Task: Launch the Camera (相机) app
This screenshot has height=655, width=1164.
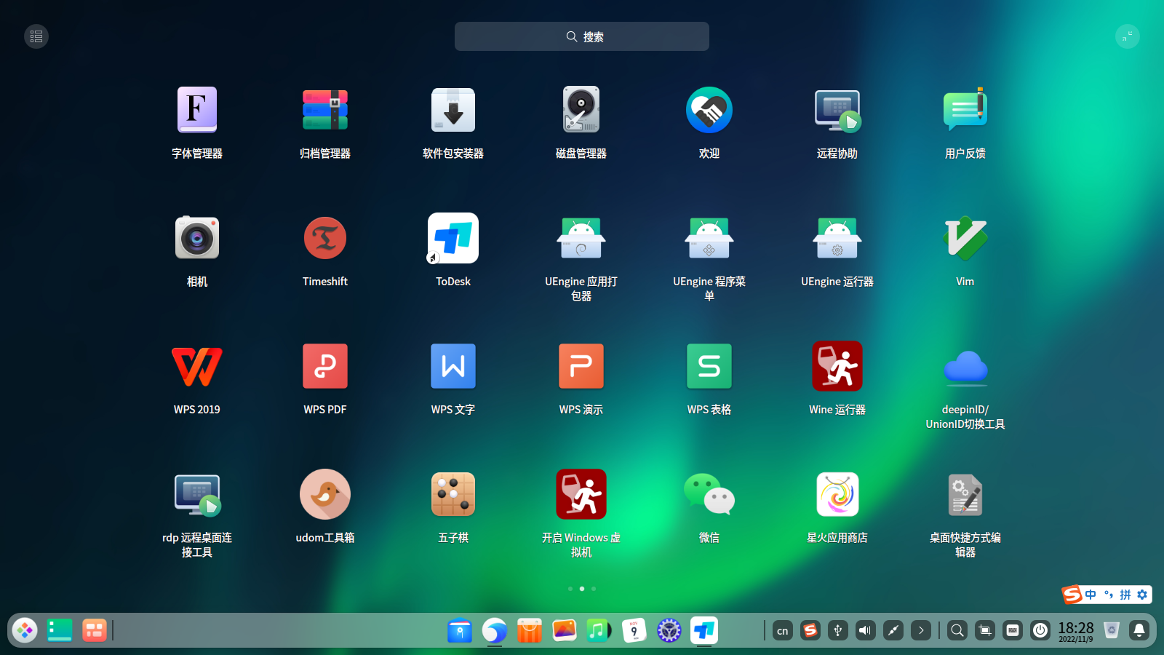Action: pos(197,238)
